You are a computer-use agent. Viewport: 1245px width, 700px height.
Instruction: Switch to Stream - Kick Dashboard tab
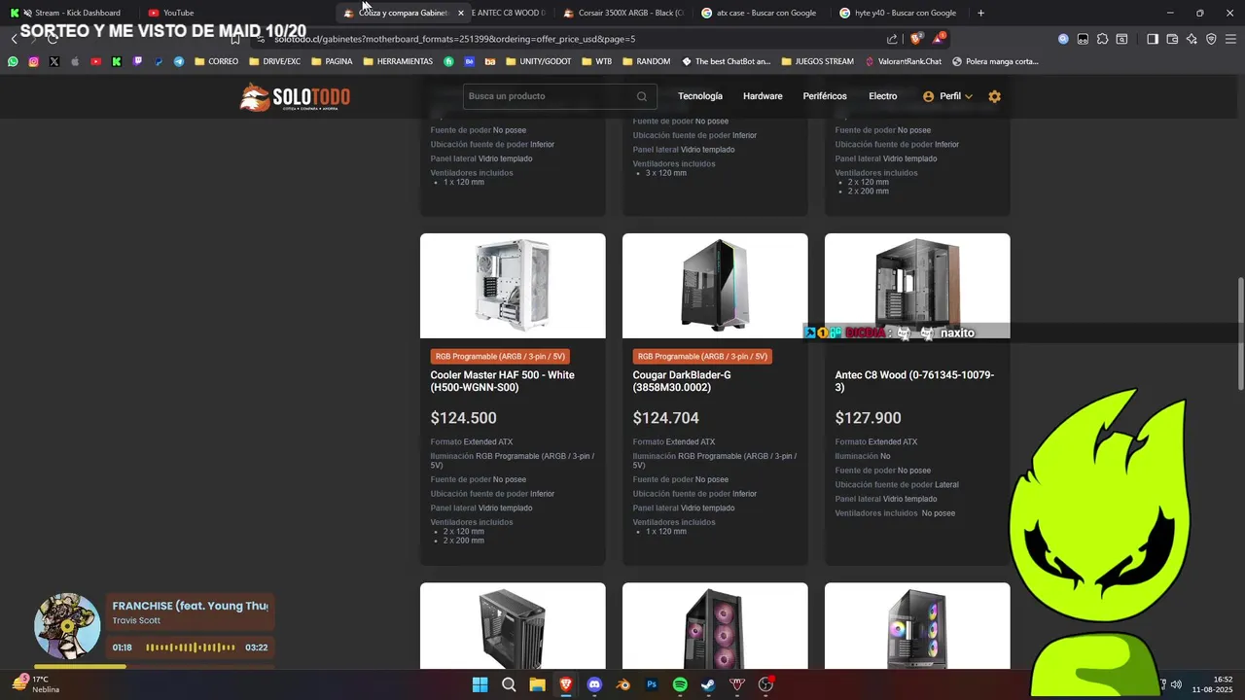[x=70, y=13]
